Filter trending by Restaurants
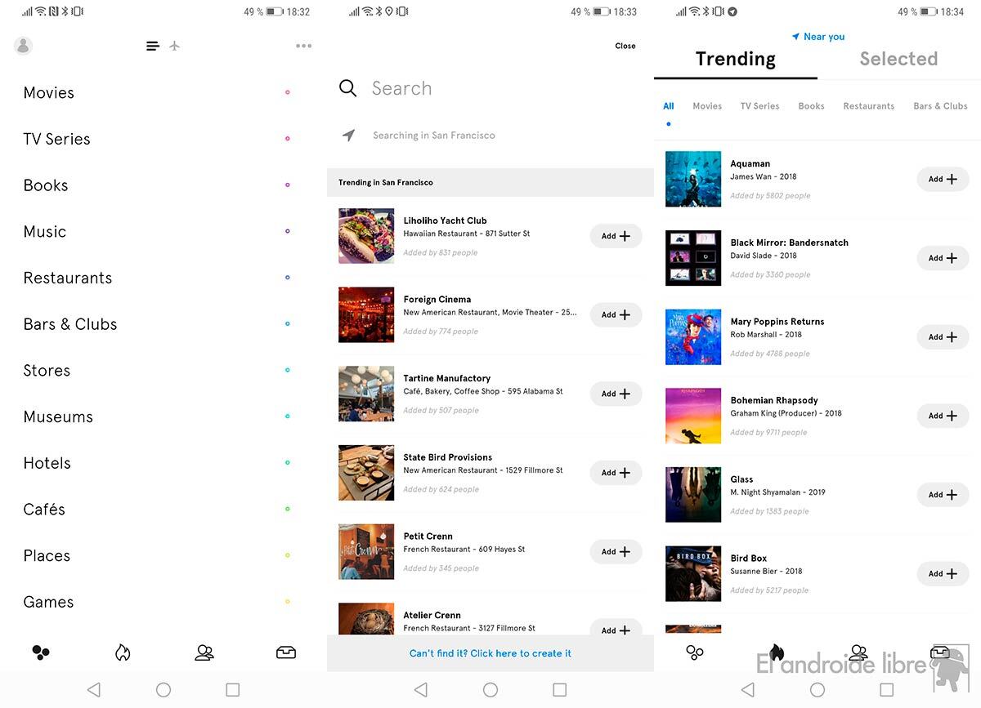 coord(868,106)
